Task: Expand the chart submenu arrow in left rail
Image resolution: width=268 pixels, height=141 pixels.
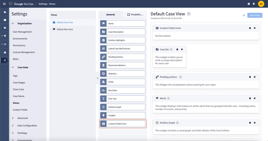Action: tap(2, 44)
